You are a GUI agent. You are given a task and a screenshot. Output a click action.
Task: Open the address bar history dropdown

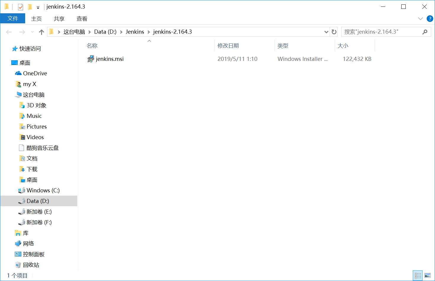[326, 32]
